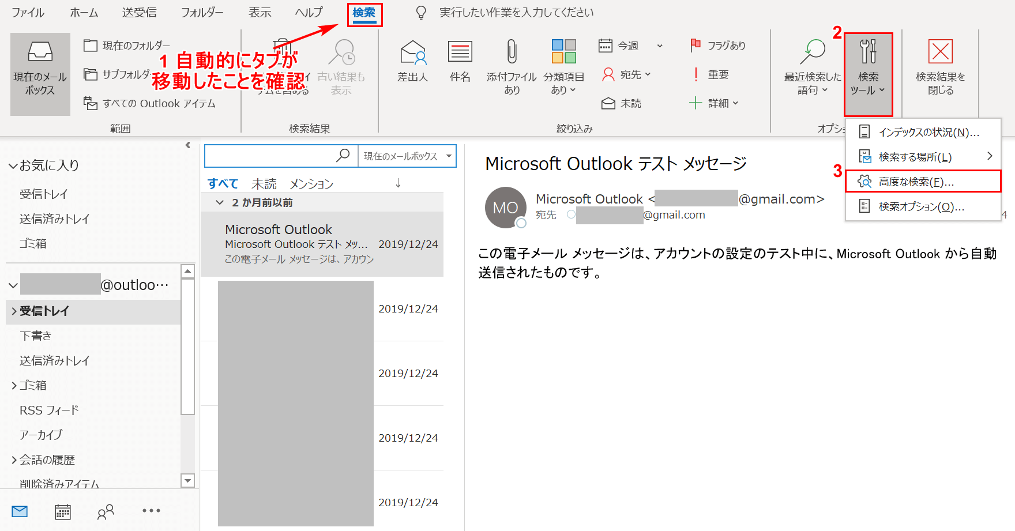Image resolution: width=1015 pixels, height=531 pixels.
Task: Expand the account Trash (ゴミ箱) folder
Action: 14,386
